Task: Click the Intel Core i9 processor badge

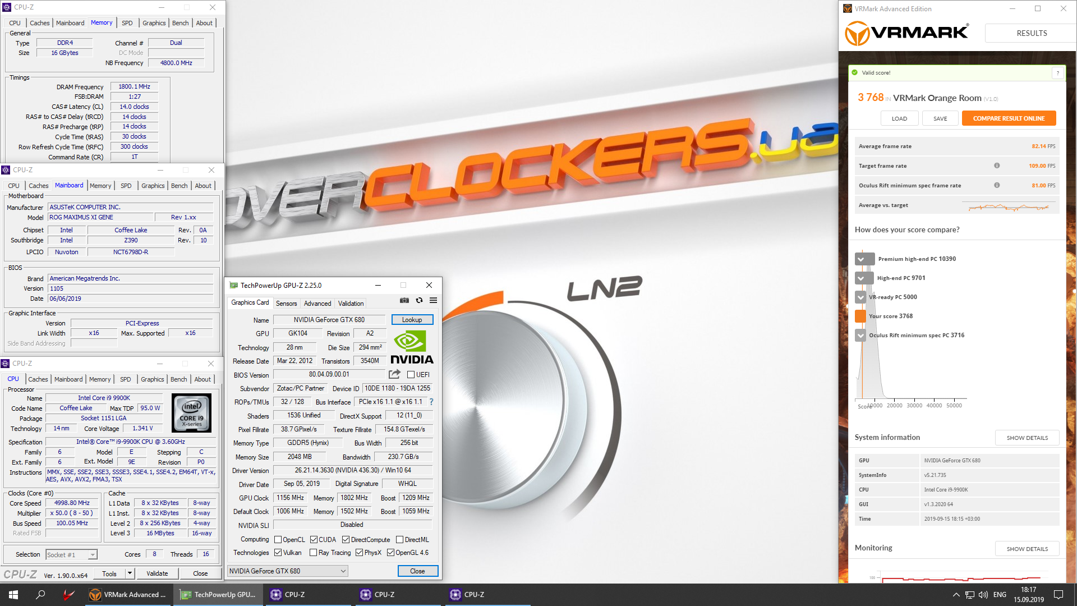Action: click(x=192, y=413)
